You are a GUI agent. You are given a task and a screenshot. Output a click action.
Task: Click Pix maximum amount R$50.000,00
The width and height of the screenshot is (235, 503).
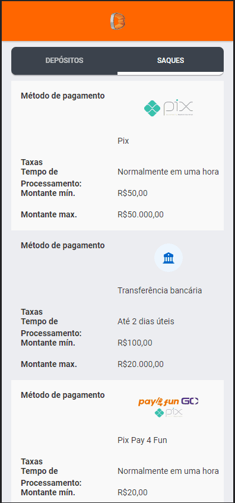click(x=141, y=214)
